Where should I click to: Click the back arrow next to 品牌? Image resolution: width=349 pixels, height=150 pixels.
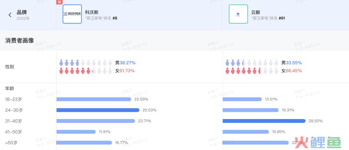point(10,15)
